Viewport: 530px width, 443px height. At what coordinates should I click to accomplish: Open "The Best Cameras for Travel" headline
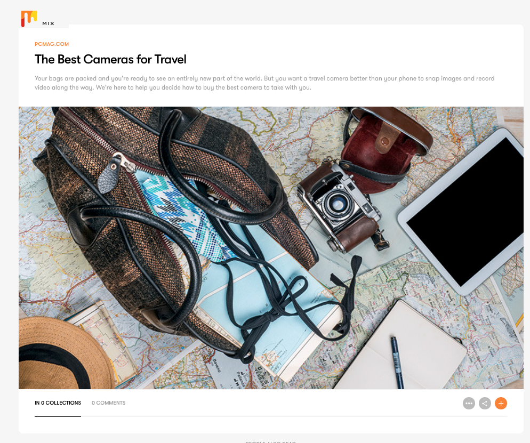coord(110,60)
